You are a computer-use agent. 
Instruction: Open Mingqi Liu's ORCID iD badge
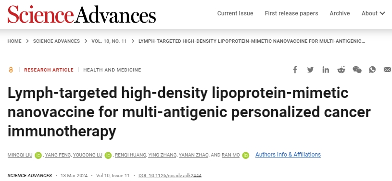point(38,155)
